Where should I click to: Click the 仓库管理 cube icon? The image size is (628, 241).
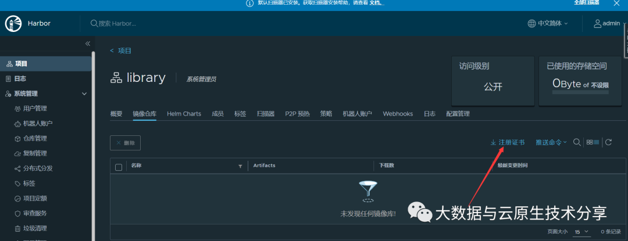[17, 139]
